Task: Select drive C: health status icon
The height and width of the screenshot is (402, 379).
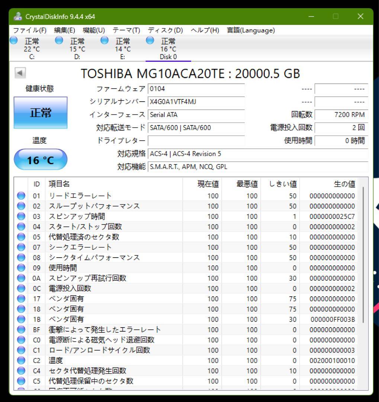Action: 13,40
